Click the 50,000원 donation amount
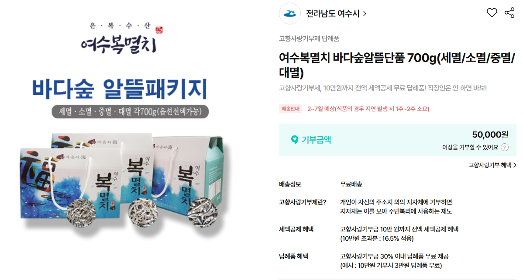 (x=490, y=135)
